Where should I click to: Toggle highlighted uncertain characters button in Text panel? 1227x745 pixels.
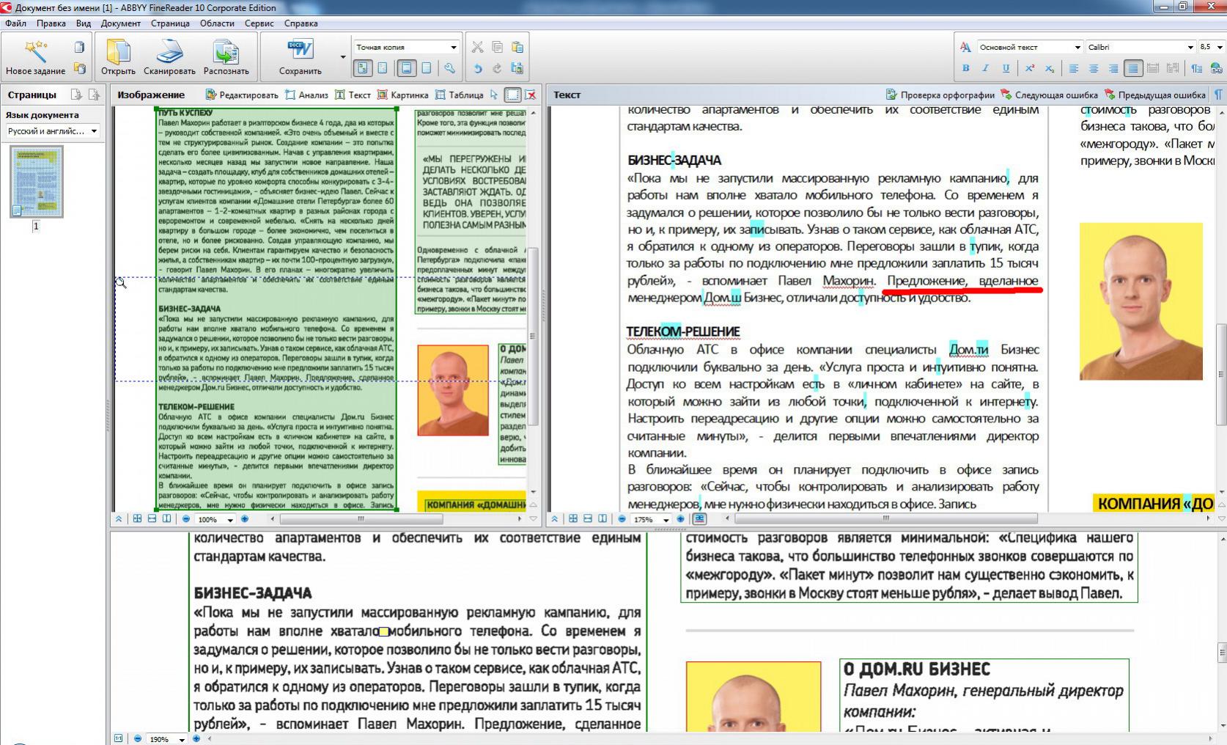coord(699,519)
